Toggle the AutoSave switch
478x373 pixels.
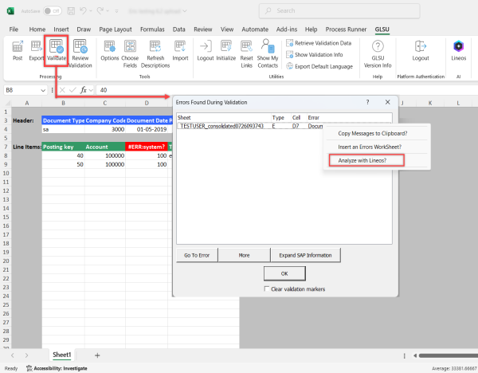tap(53, 11)
